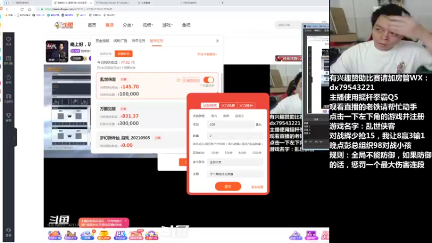Click the heart icon in left sidebar
This screenshot has height=243, width=432.
(x=9, y=39)
